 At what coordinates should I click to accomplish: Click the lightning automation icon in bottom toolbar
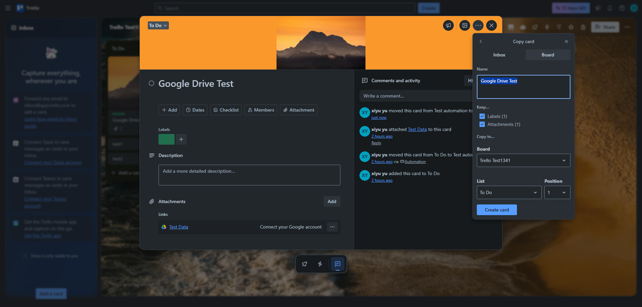pos(320,264)
